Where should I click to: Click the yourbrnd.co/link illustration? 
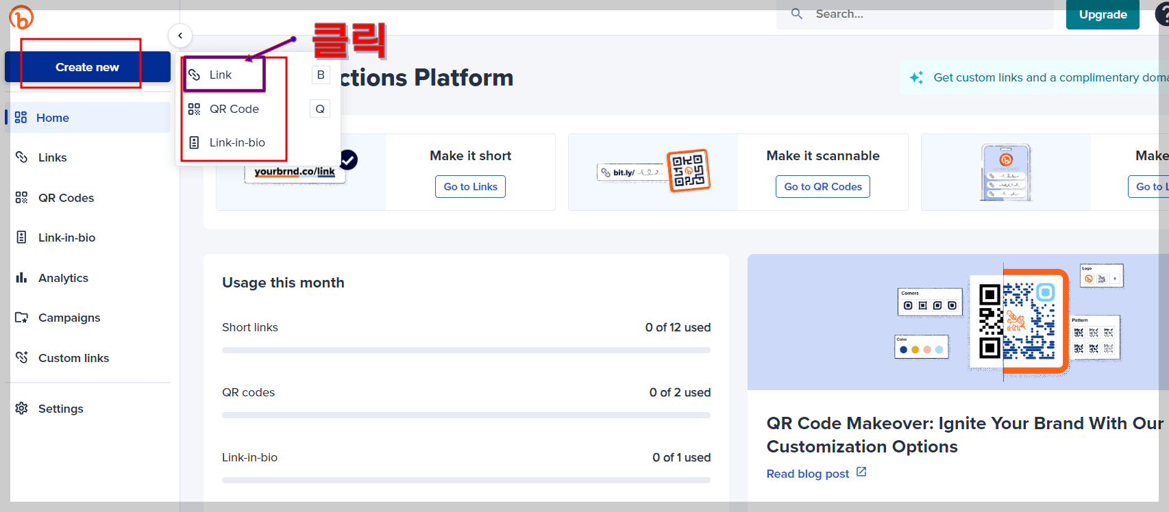(295, 172)
